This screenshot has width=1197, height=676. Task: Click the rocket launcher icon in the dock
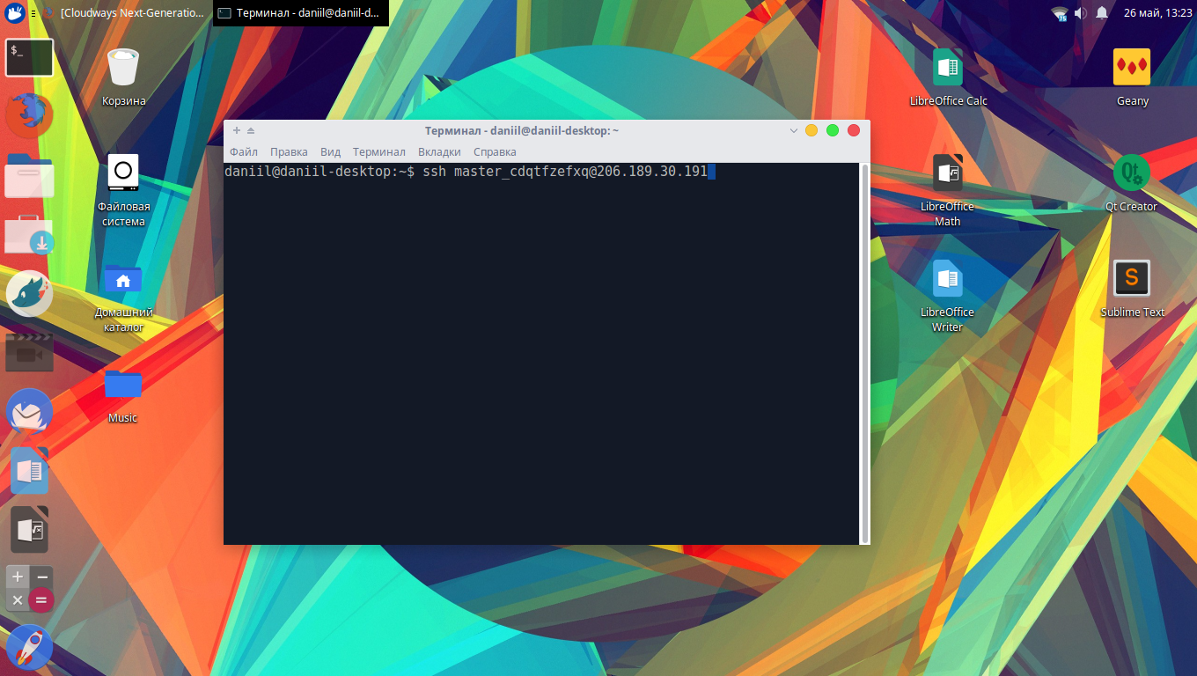pyautogui.click(x=29, y=648)
